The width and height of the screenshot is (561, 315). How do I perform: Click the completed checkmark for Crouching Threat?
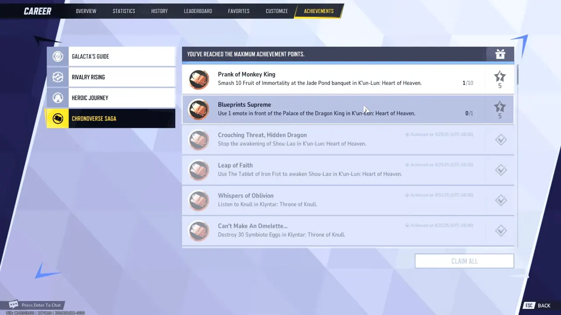coord(501,140)
